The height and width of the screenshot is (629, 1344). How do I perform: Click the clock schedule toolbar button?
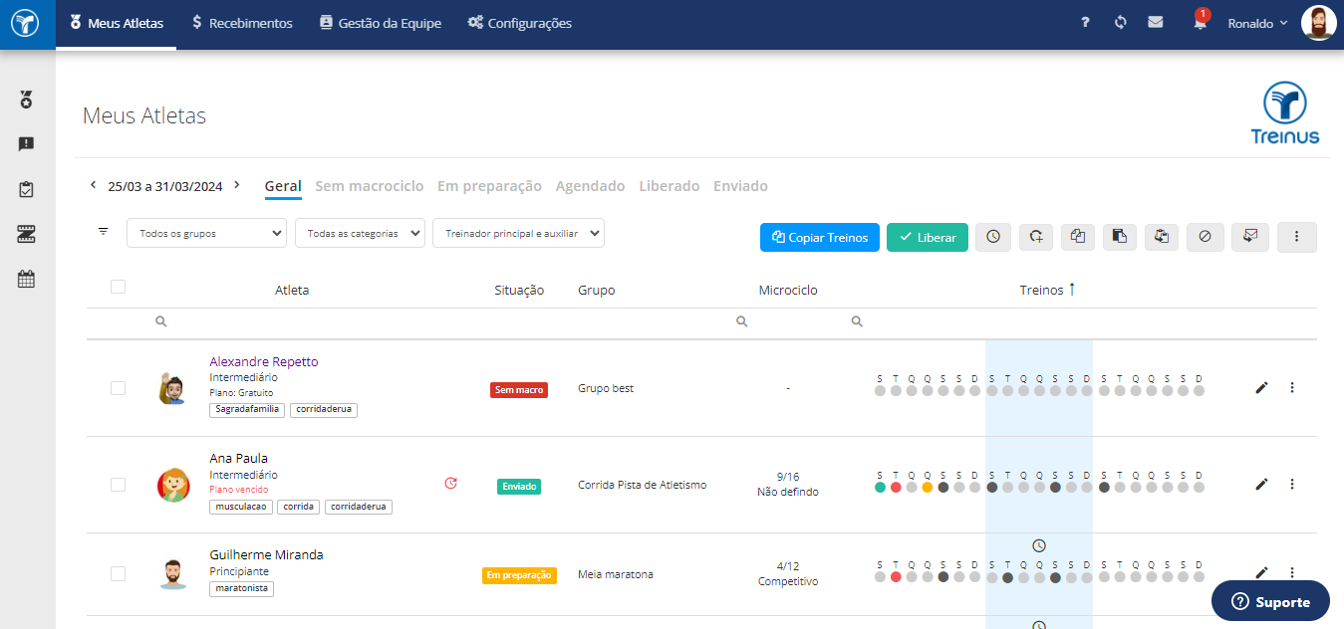click(x=993, y=237)
